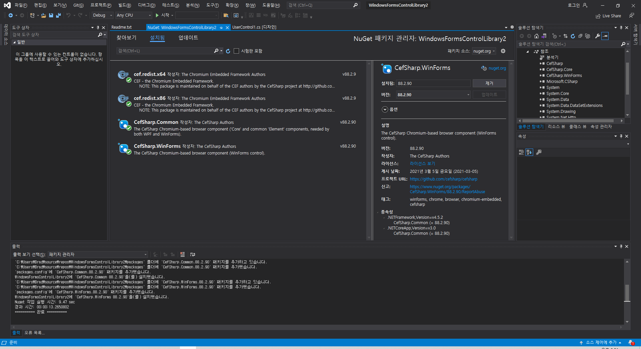Open the view license link
641x349 pixels.
[x=422, y=164]
